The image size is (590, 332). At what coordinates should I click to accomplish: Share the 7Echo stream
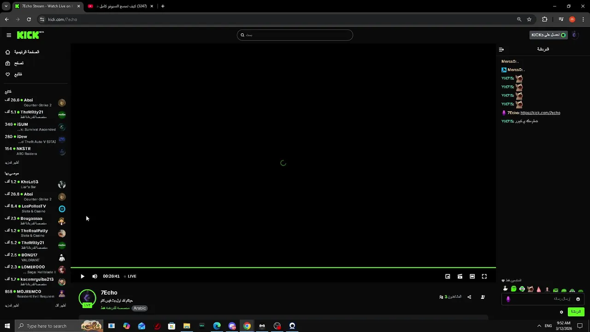click(x=469, y=297)
